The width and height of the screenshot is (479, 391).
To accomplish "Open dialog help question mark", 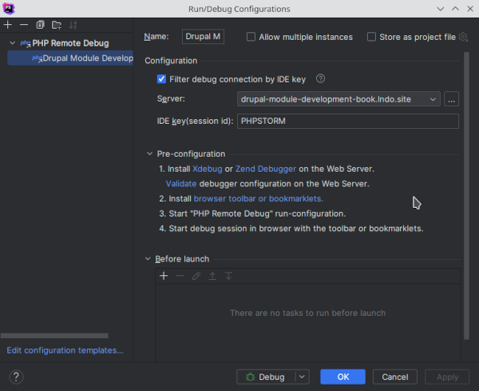I will tap(16, 377).
